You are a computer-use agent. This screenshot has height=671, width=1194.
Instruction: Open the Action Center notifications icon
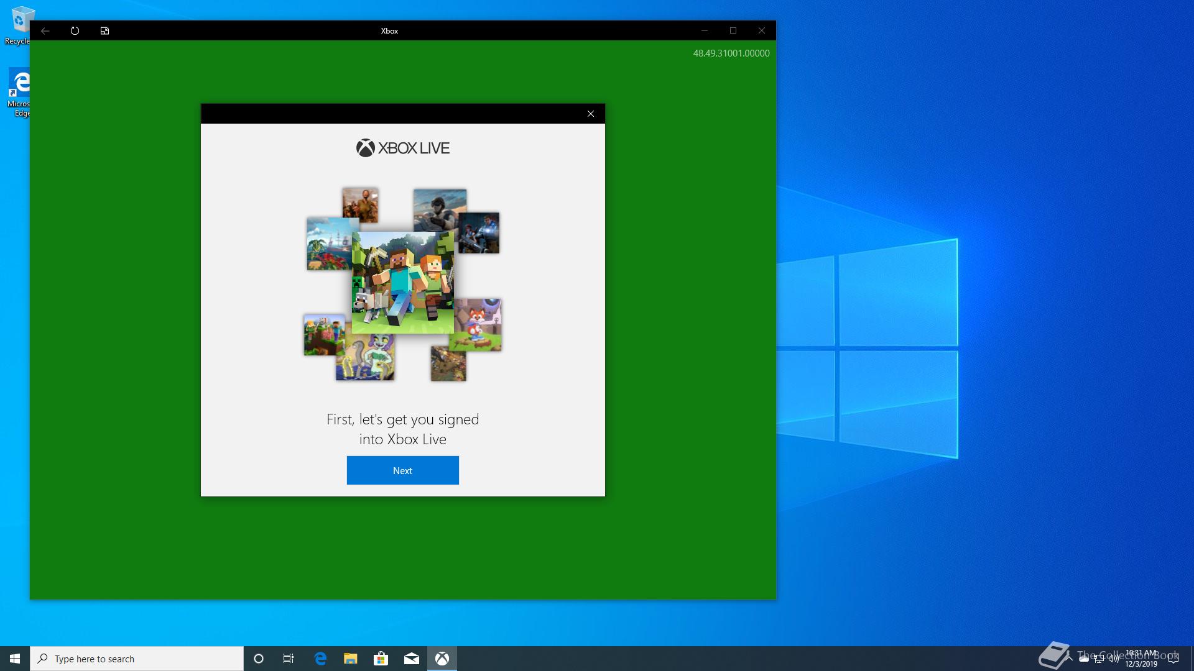(1173, 659)
